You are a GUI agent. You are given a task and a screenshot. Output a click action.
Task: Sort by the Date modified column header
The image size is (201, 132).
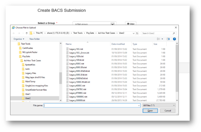[118, 44]
